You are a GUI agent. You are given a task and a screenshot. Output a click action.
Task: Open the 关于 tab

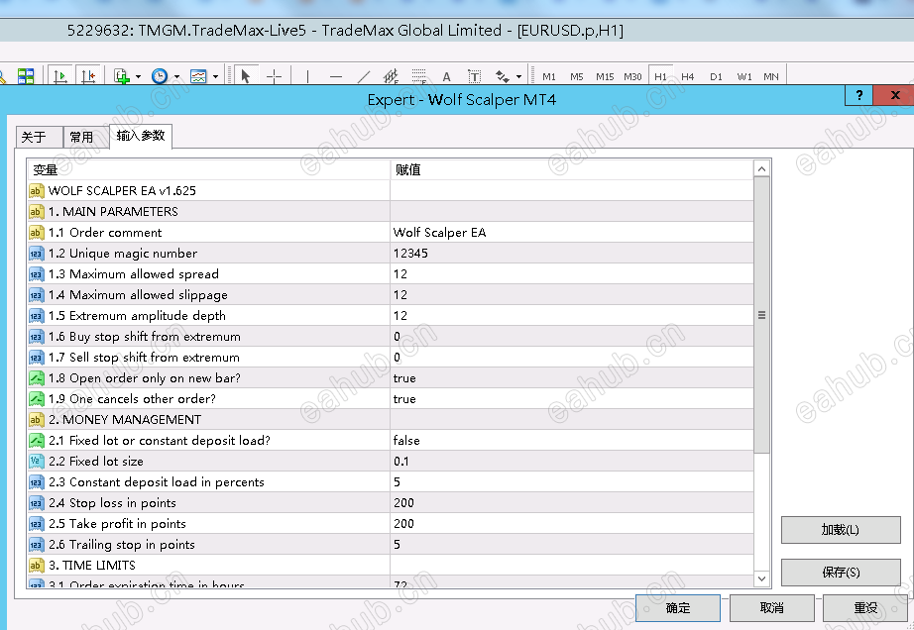(x=39, y=137)
